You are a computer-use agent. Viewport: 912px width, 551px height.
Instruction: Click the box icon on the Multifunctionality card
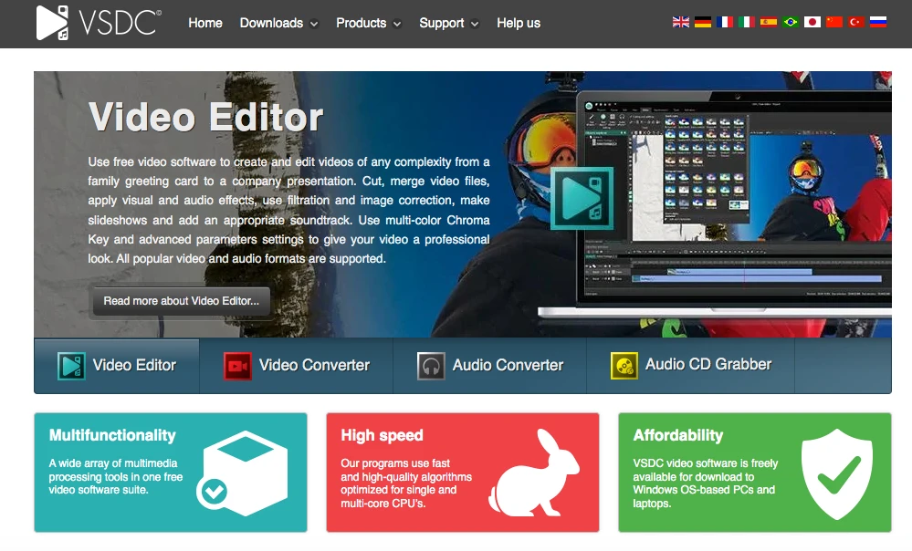(242, 473)
